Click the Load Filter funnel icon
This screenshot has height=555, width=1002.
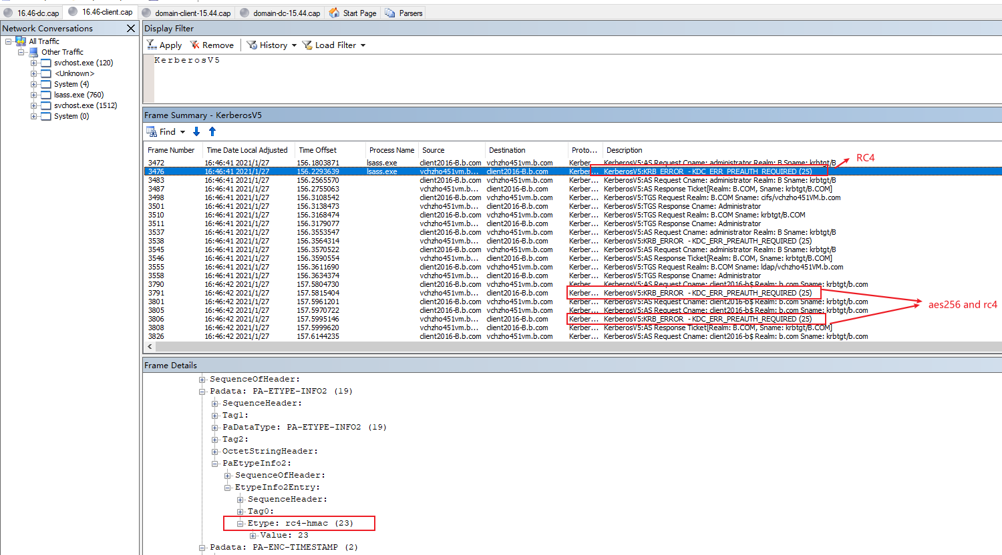coord(307,45)
